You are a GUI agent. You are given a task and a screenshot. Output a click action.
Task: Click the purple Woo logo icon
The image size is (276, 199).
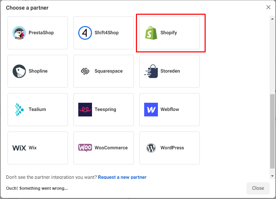85,148
